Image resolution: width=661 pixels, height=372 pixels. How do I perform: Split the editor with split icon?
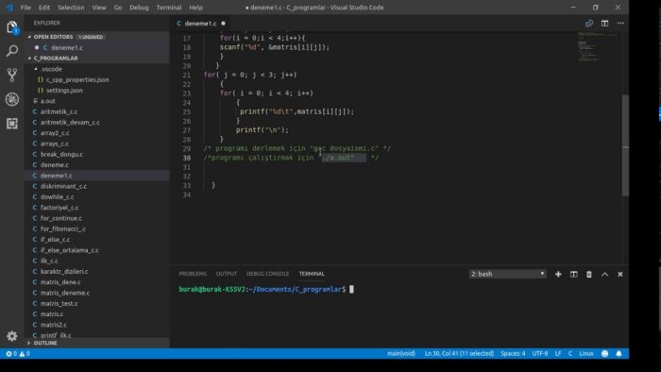click(604, 24)
